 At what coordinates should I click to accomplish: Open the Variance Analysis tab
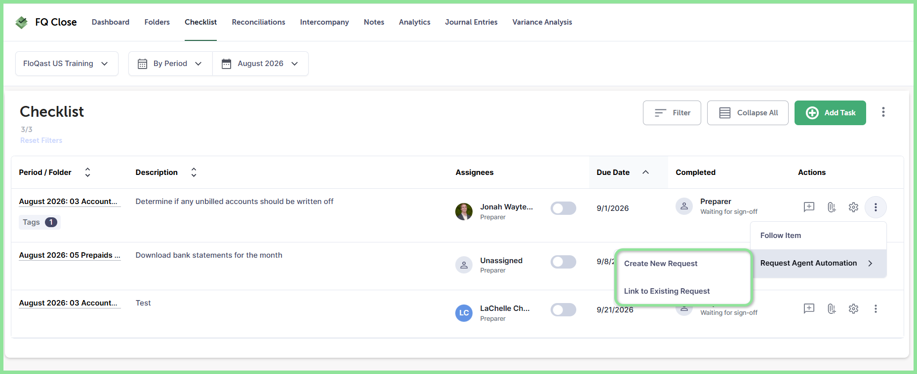coord(542,22)
